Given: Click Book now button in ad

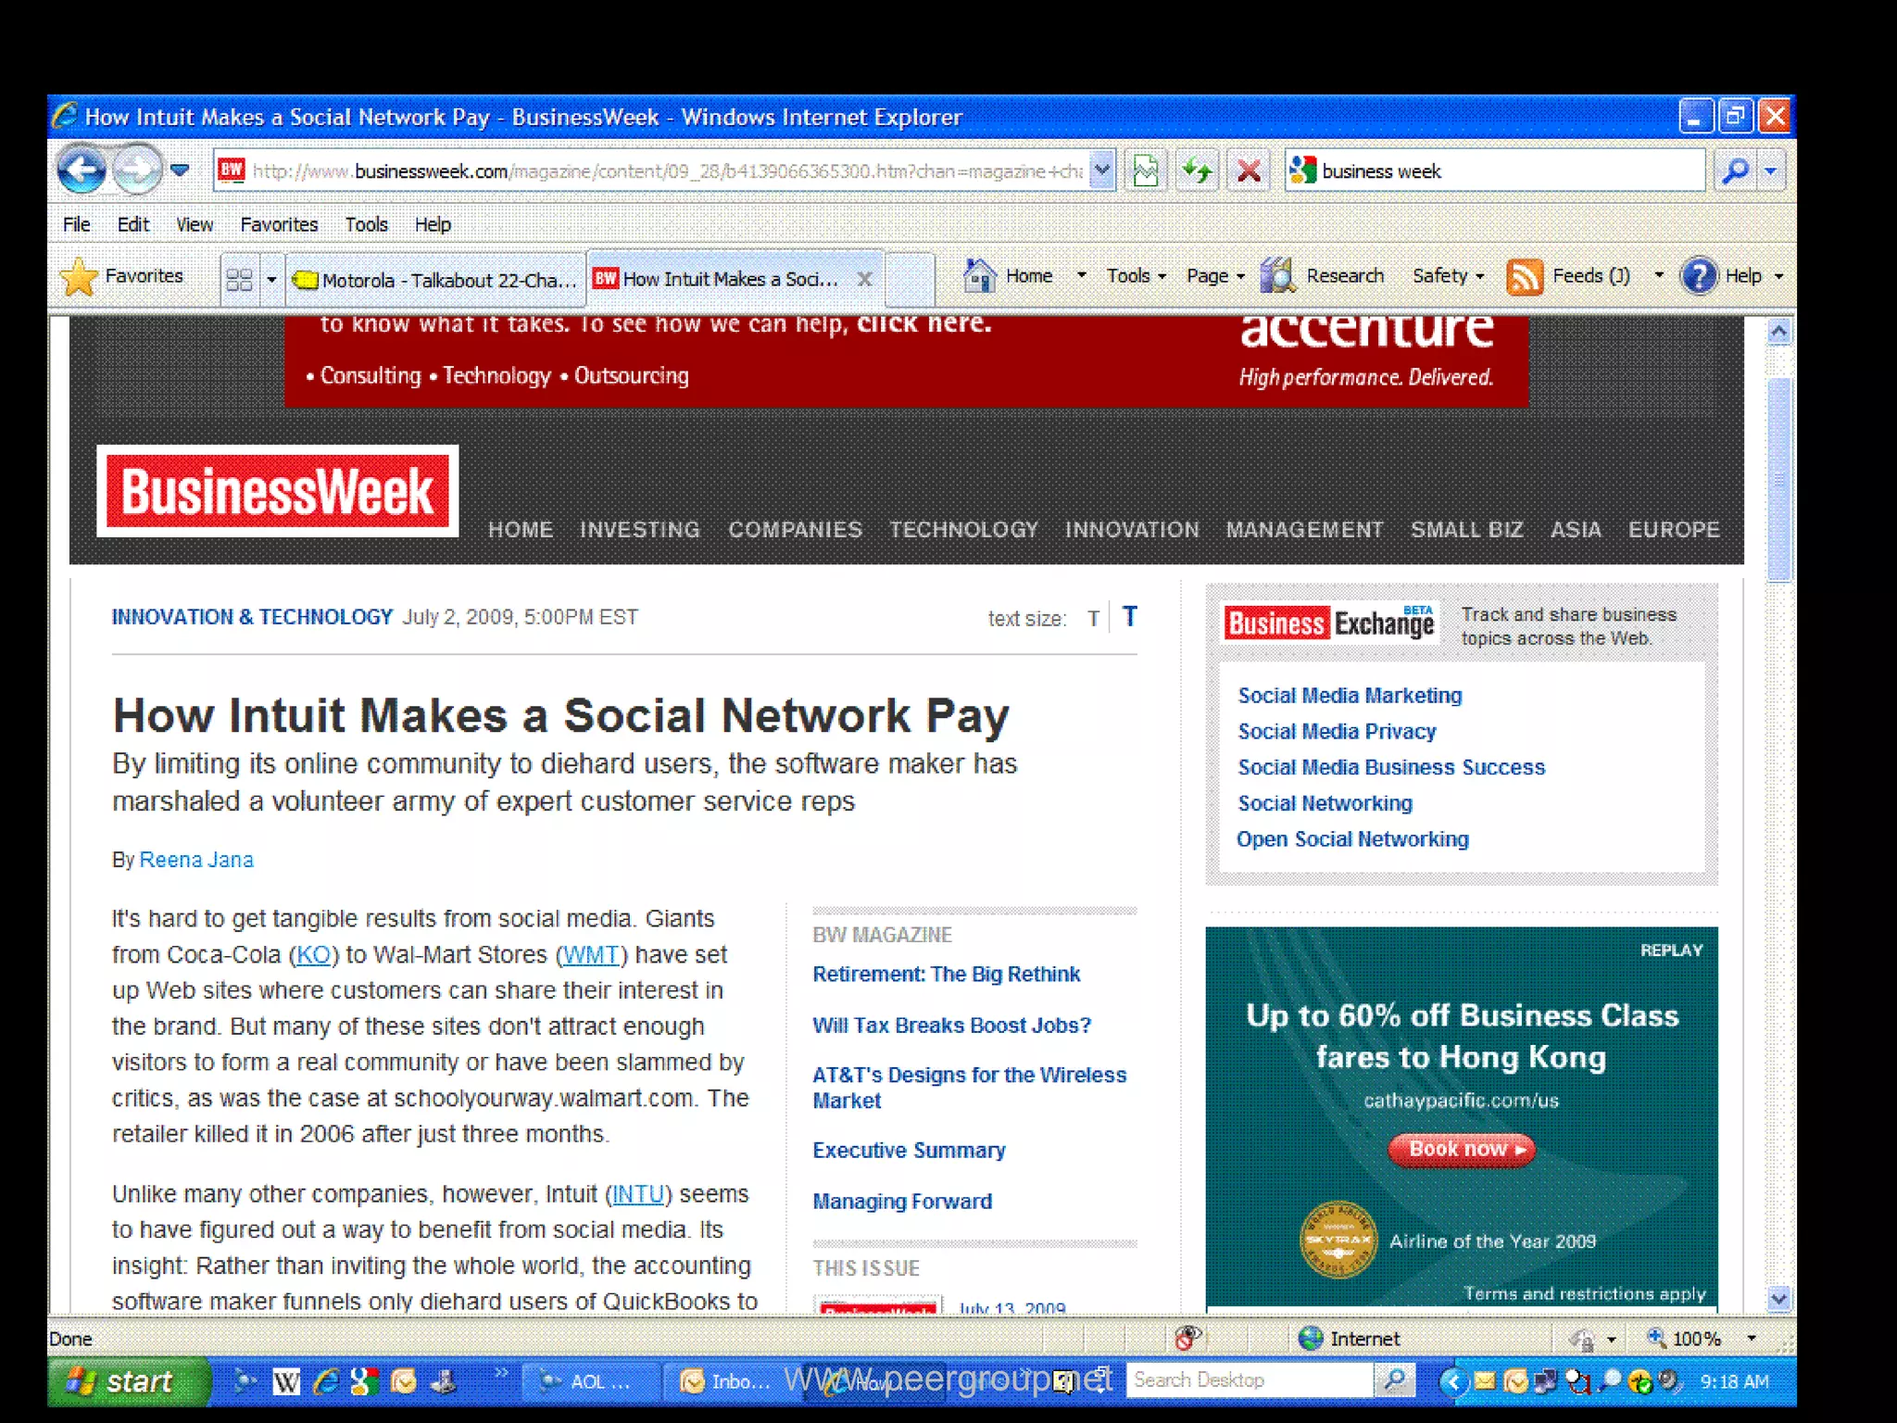Looking at the screenshot, I should [1461, 1149].
